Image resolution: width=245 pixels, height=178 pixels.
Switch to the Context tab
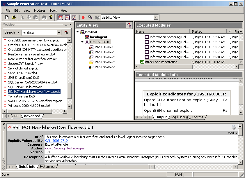pyautogui.click(x=198, y=117)
